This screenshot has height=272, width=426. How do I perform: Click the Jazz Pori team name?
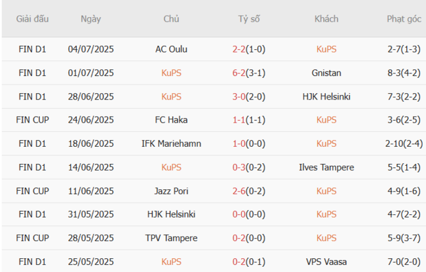[172, 191]
